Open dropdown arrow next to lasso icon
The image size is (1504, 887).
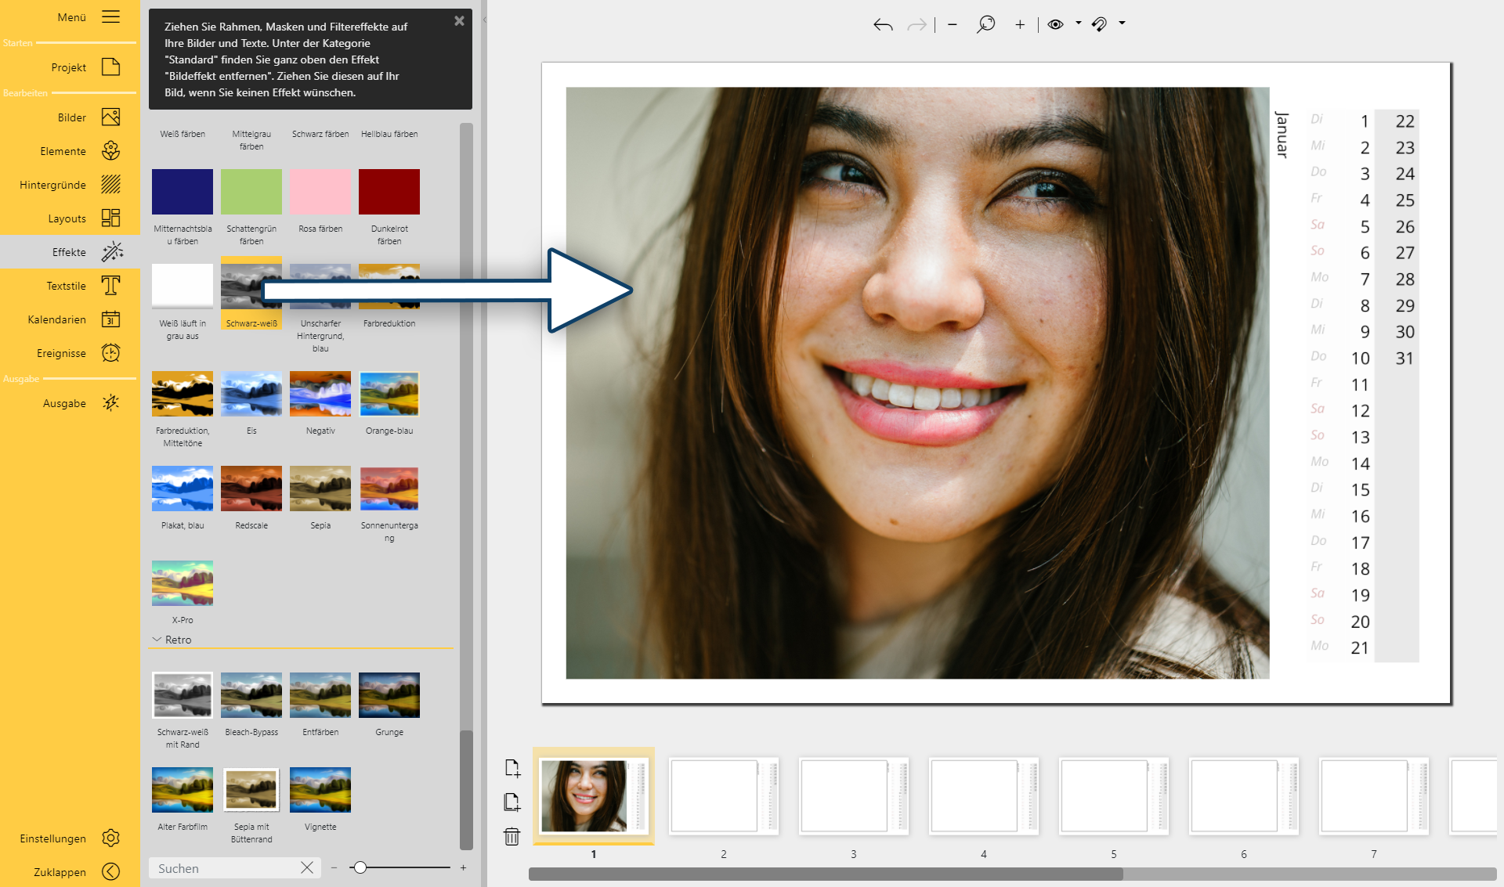point(1122,23)
